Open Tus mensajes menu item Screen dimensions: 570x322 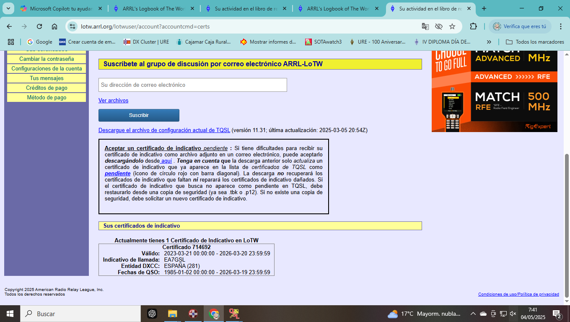[x=47, y=78]
